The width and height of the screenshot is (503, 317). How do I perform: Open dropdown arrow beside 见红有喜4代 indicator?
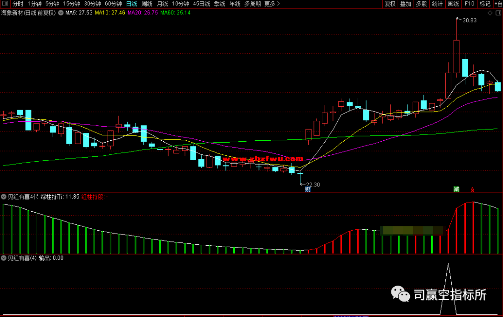click(x=4, y=197)
